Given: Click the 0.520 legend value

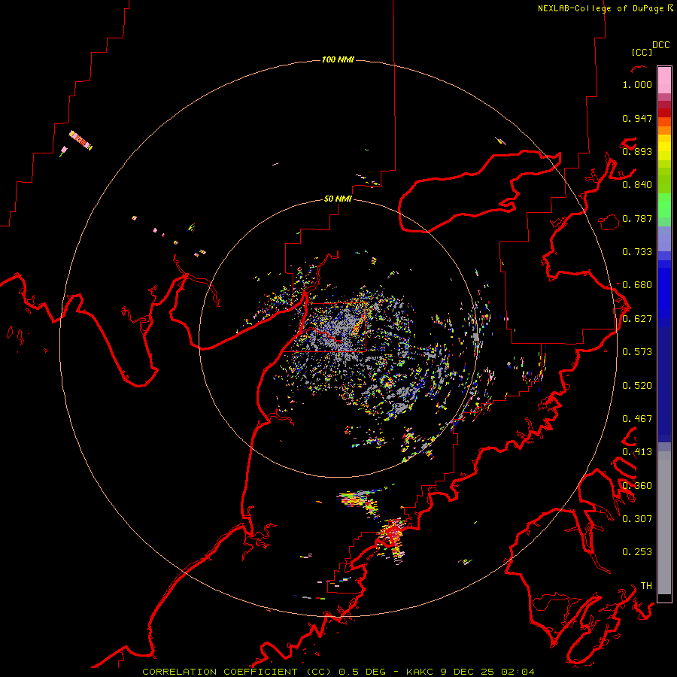Looking at the screenshot, I should [637, 386].
